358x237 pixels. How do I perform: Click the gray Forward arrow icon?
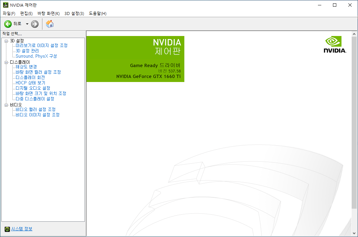(x=35, y=24)
